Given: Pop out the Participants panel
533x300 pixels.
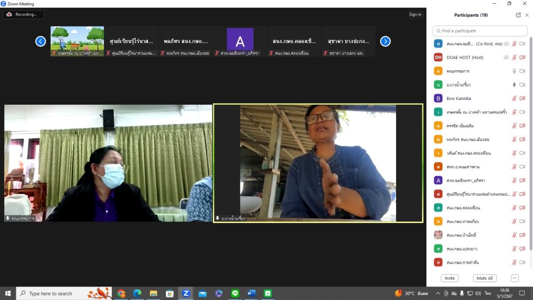Looking at the screenshot, I should click(518, 15).
